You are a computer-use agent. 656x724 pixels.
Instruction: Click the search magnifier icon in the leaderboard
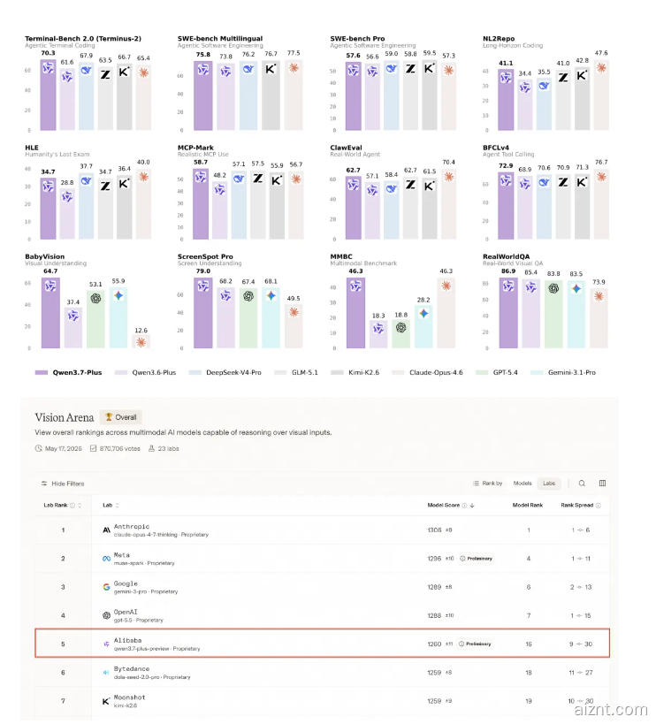(x=582, y=483)
